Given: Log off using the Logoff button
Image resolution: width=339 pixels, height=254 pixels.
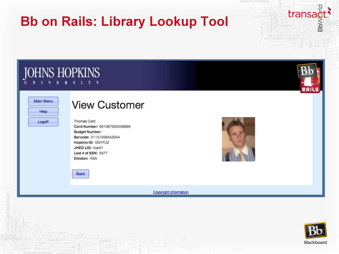Looking at the screenshot, I should point(43,122).
